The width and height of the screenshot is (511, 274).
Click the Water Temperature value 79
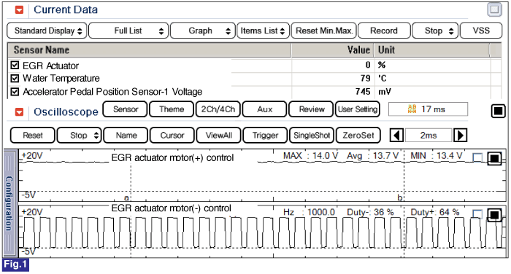(365, 79)
